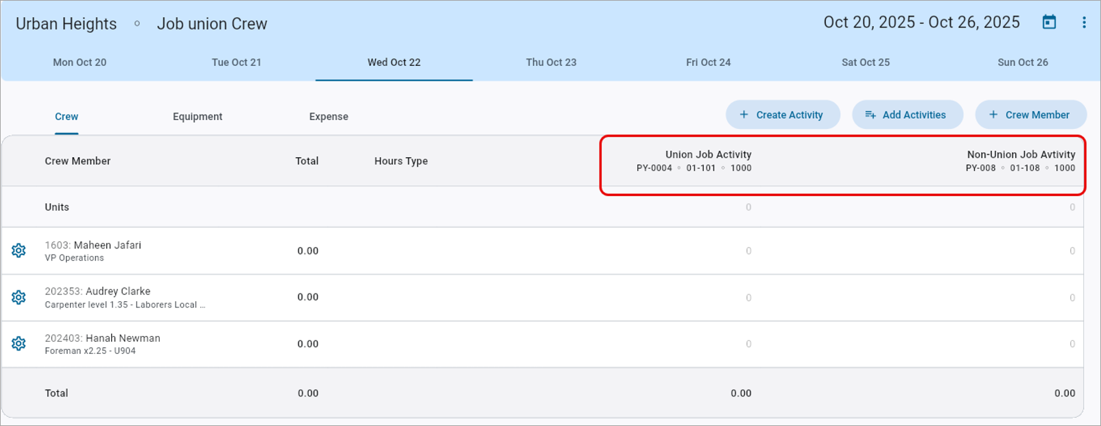Screen dimensions: 1101x426
Task: Go to Mon Oct 20 day tab
Action: point(80,62)
